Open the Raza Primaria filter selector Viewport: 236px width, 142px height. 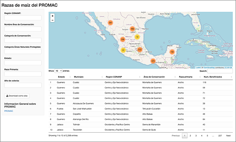23,74
